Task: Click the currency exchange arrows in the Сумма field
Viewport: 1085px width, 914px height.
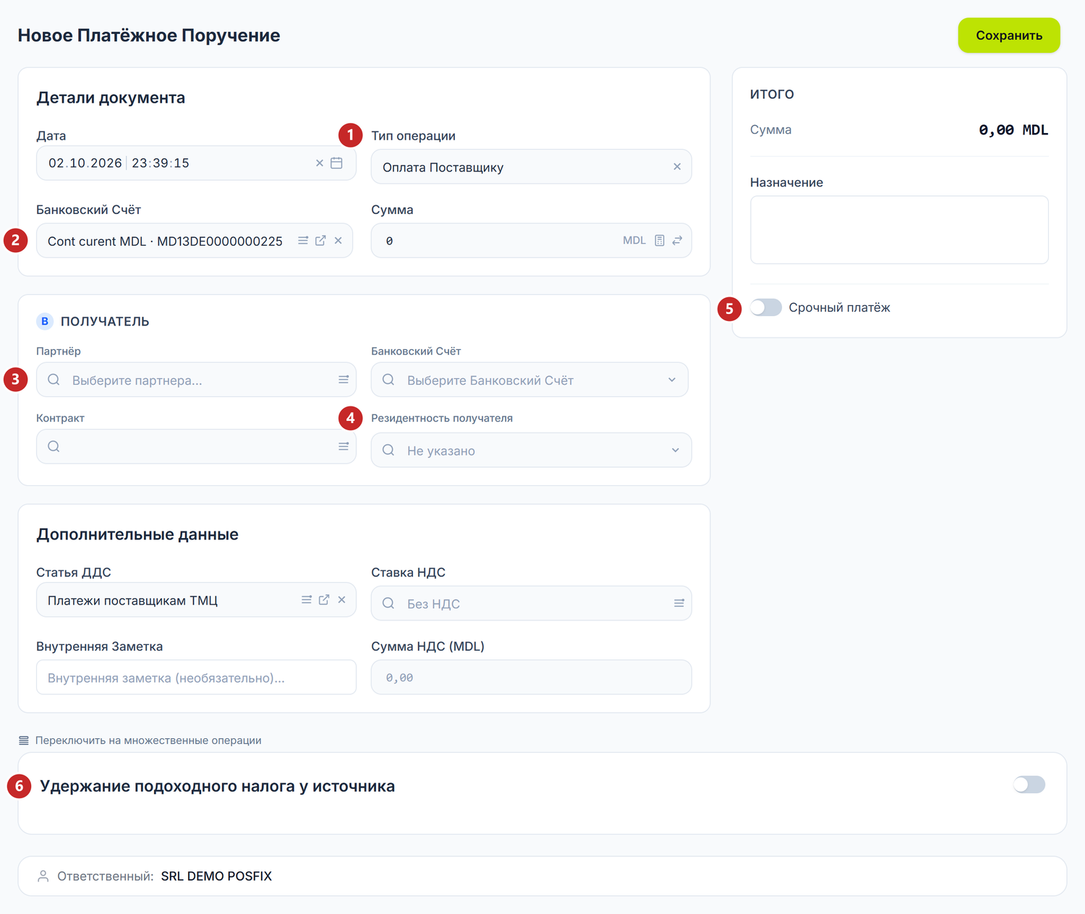Action: tap(677, 241)
